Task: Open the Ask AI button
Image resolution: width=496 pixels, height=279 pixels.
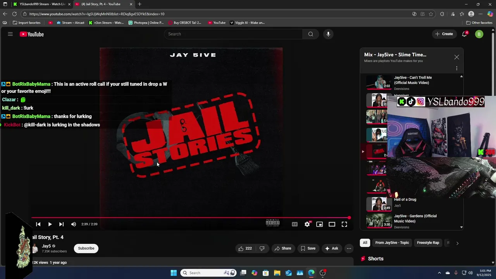Action: coord(332,248)
